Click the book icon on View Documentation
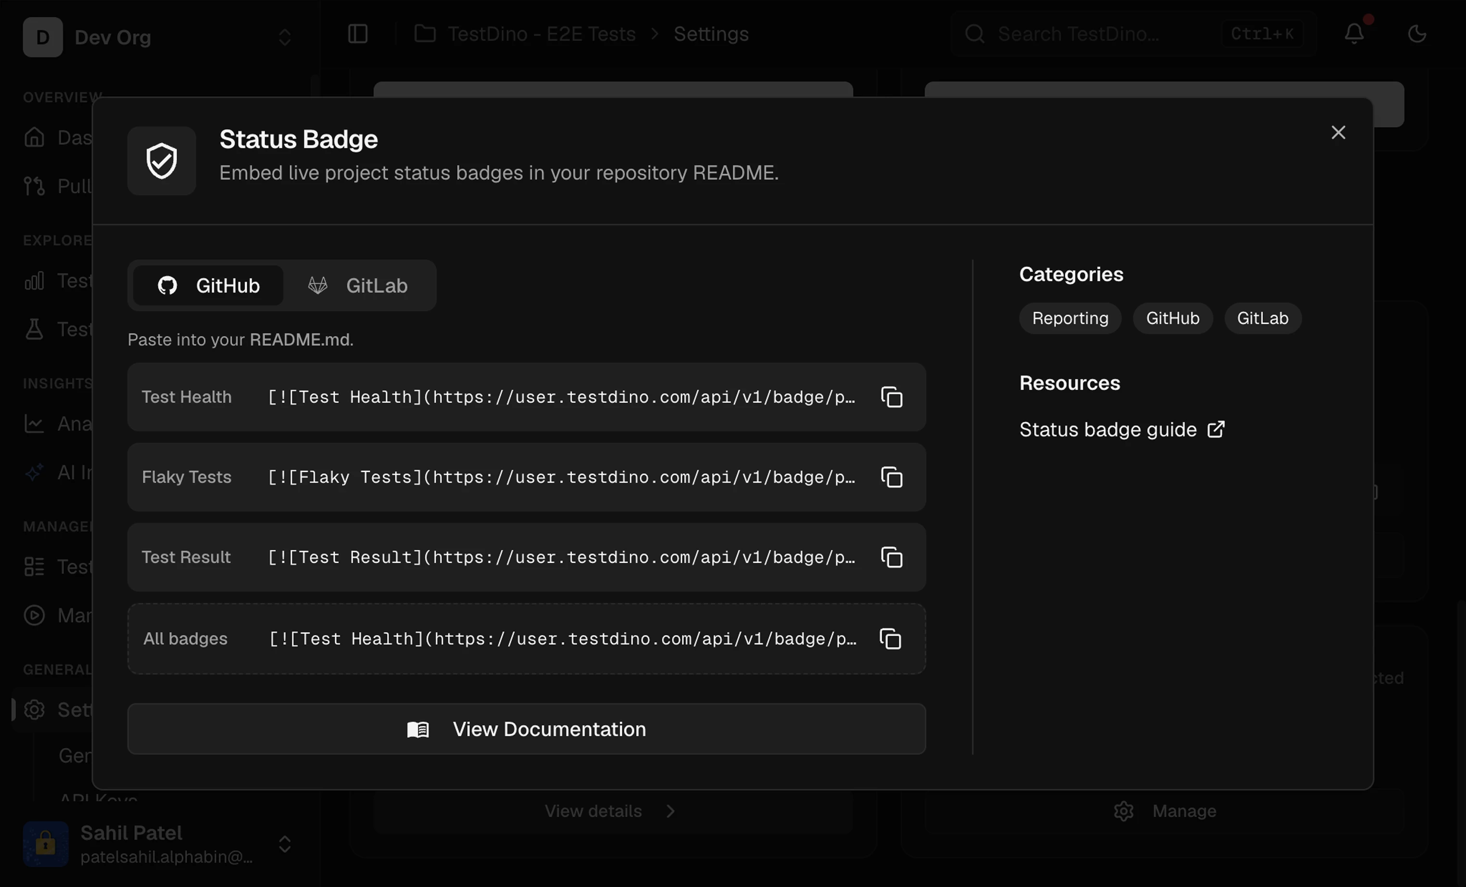 coord(417,729)
